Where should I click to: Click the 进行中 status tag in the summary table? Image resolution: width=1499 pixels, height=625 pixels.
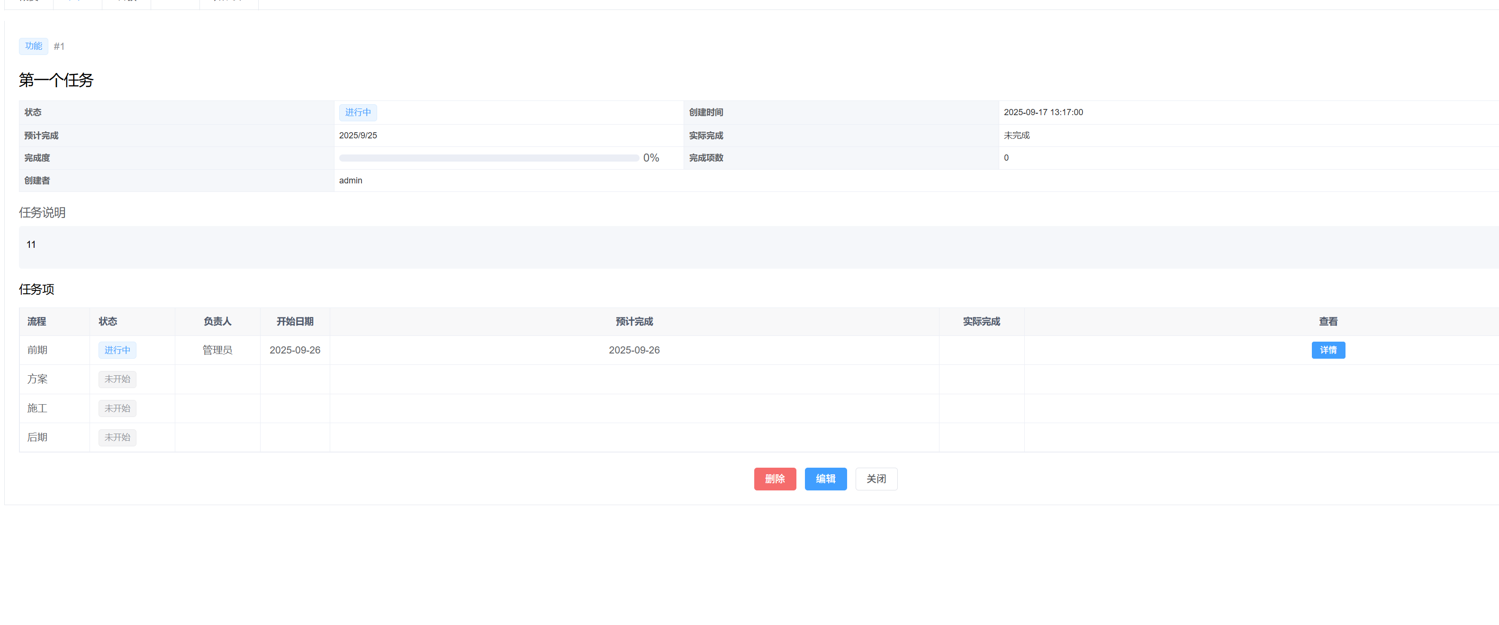pyautogui.click(x=357, y=112)
